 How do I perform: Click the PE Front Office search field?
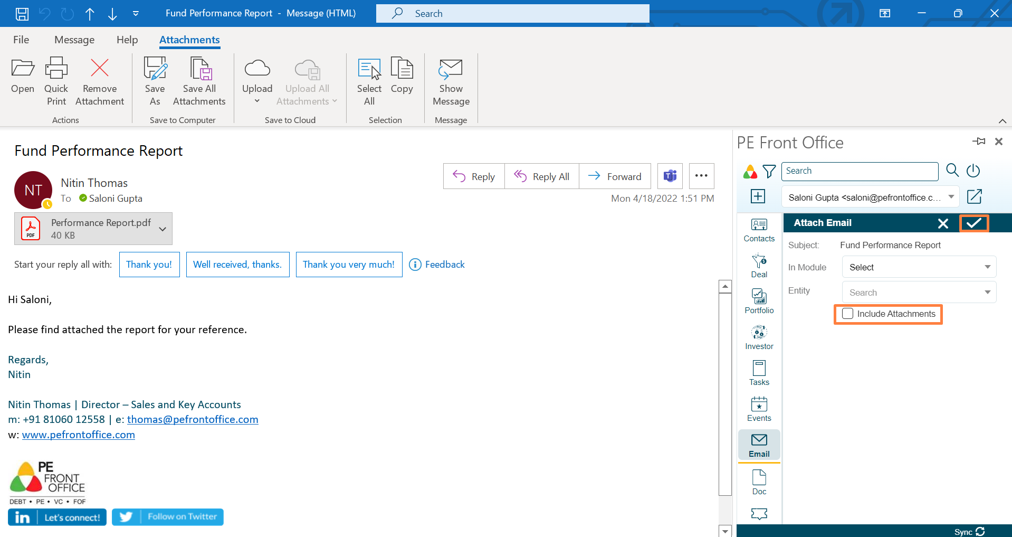coord(860,171)
